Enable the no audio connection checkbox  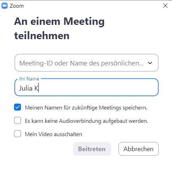tap(17, 120)
